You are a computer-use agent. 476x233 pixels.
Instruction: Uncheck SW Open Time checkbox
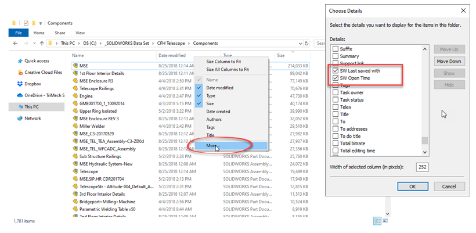(x=336, y=78)
